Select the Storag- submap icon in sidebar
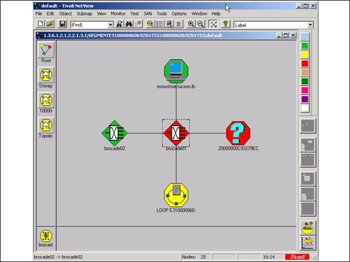350x262 pixels. coord(46,75)
